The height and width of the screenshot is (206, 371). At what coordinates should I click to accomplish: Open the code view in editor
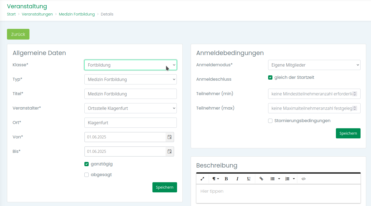click(x=303, y=179)
